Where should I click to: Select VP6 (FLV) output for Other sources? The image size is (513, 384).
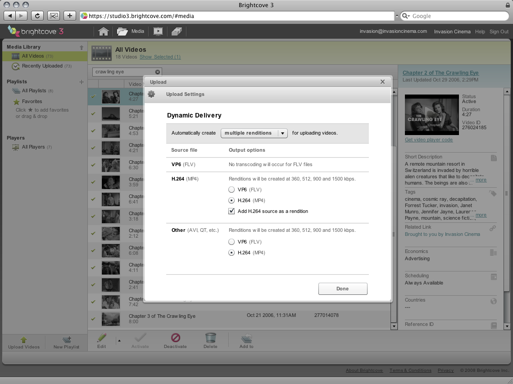232,242
